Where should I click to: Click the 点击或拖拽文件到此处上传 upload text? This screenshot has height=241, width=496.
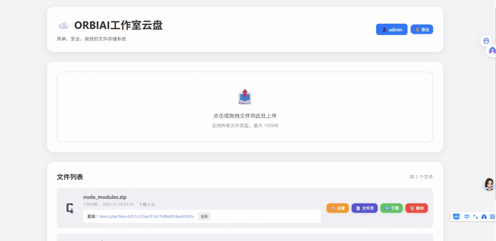click(x=245, y=116)
